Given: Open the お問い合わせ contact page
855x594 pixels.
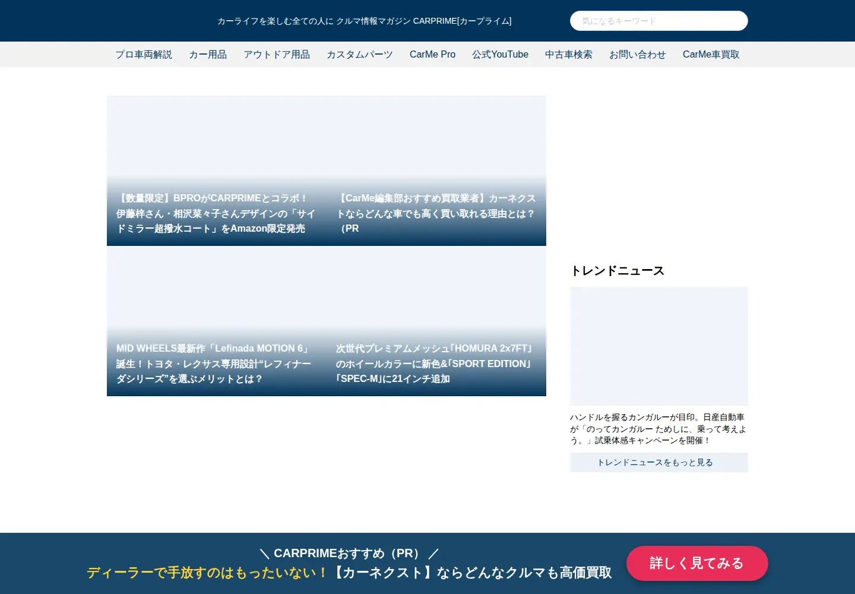Looking at the screenshot, I should click(638, 55).
